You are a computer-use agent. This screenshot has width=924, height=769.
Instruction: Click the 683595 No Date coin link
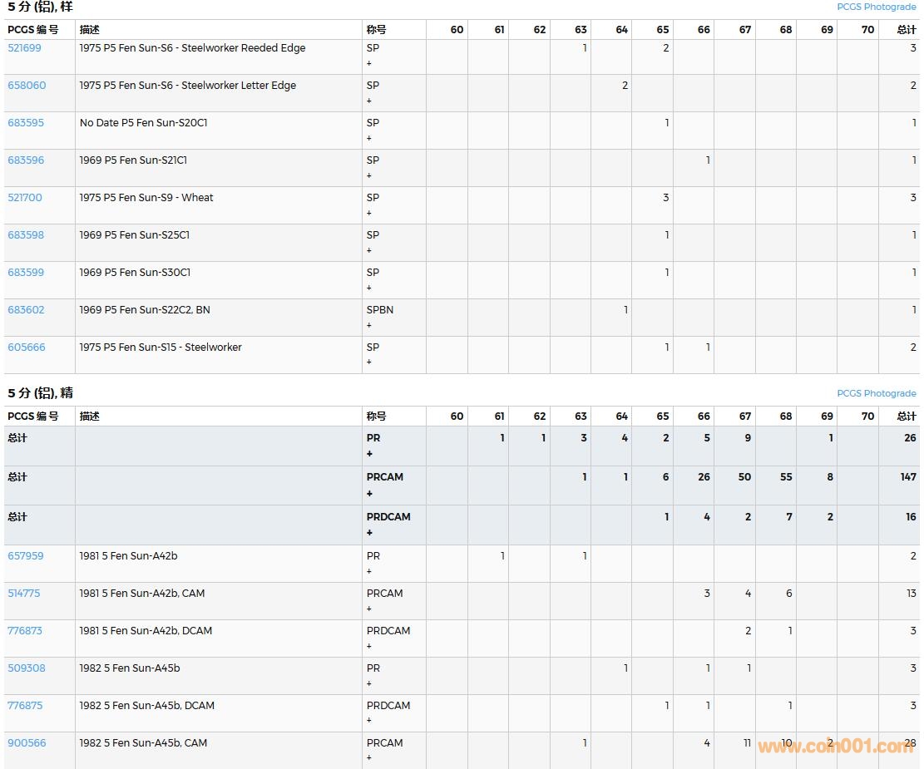click(26, 123)
